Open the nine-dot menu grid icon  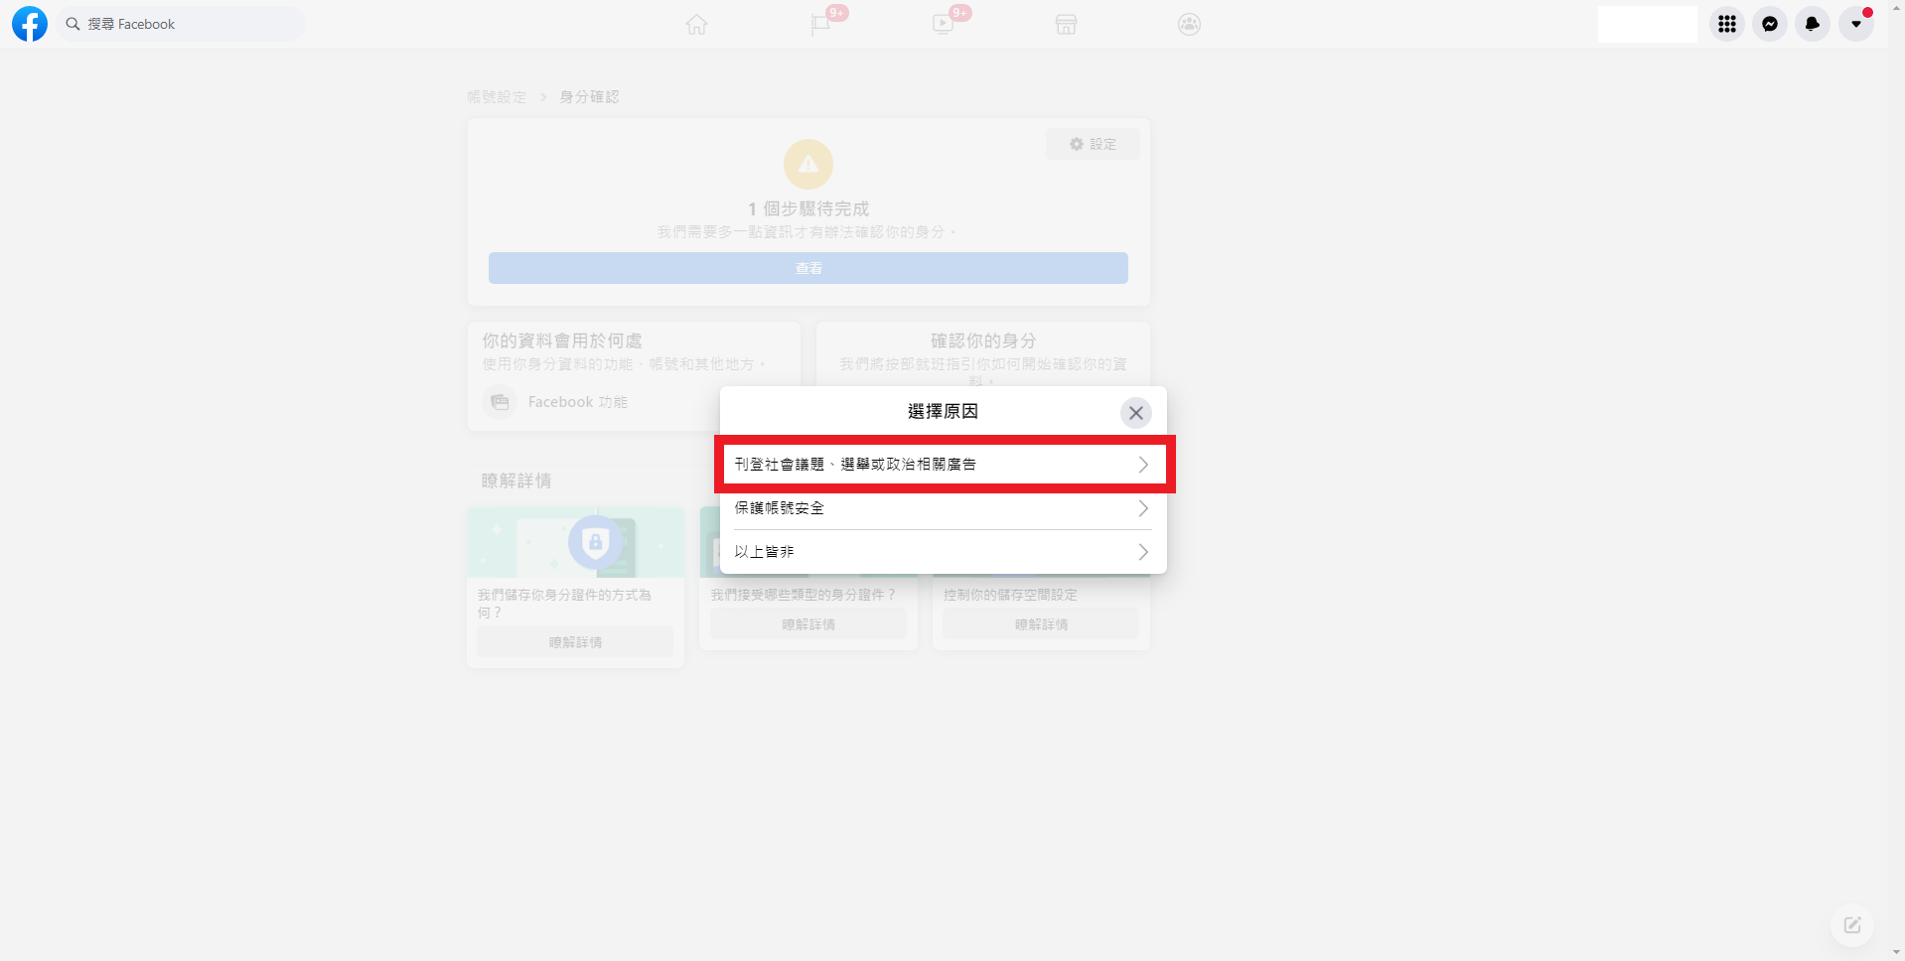pyautogui.click(x=1727, y=24)
